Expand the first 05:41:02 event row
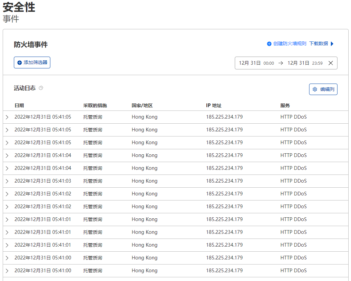Screen dimensions: 351x281 pyautogui.click(x=7, y=194)
